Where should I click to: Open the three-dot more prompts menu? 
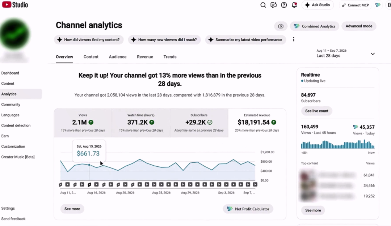(294, 39)
